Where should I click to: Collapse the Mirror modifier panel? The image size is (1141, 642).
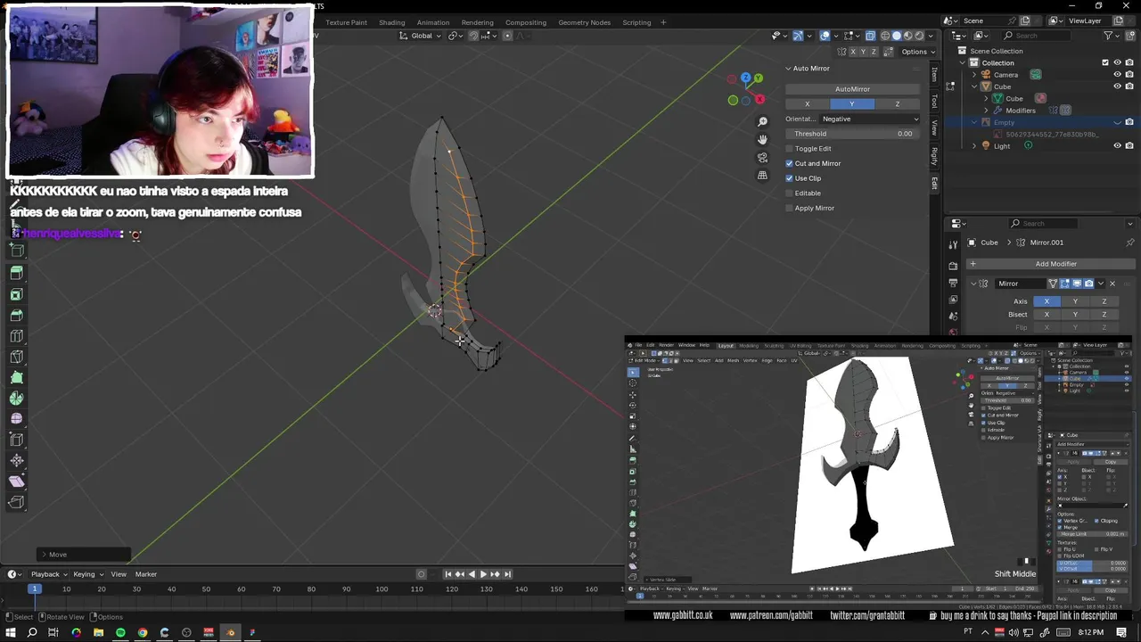tap(973, 284)
